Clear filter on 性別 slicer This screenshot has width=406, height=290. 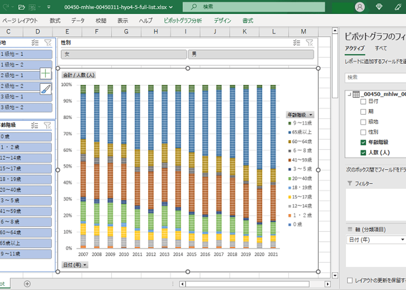[x=309, y=43]
